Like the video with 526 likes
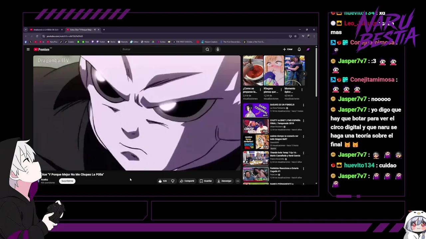 [162, 181]
